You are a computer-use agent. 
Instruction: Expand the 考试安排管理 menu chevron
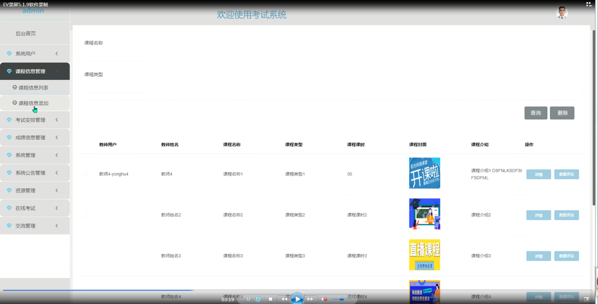tap(57, 120)
